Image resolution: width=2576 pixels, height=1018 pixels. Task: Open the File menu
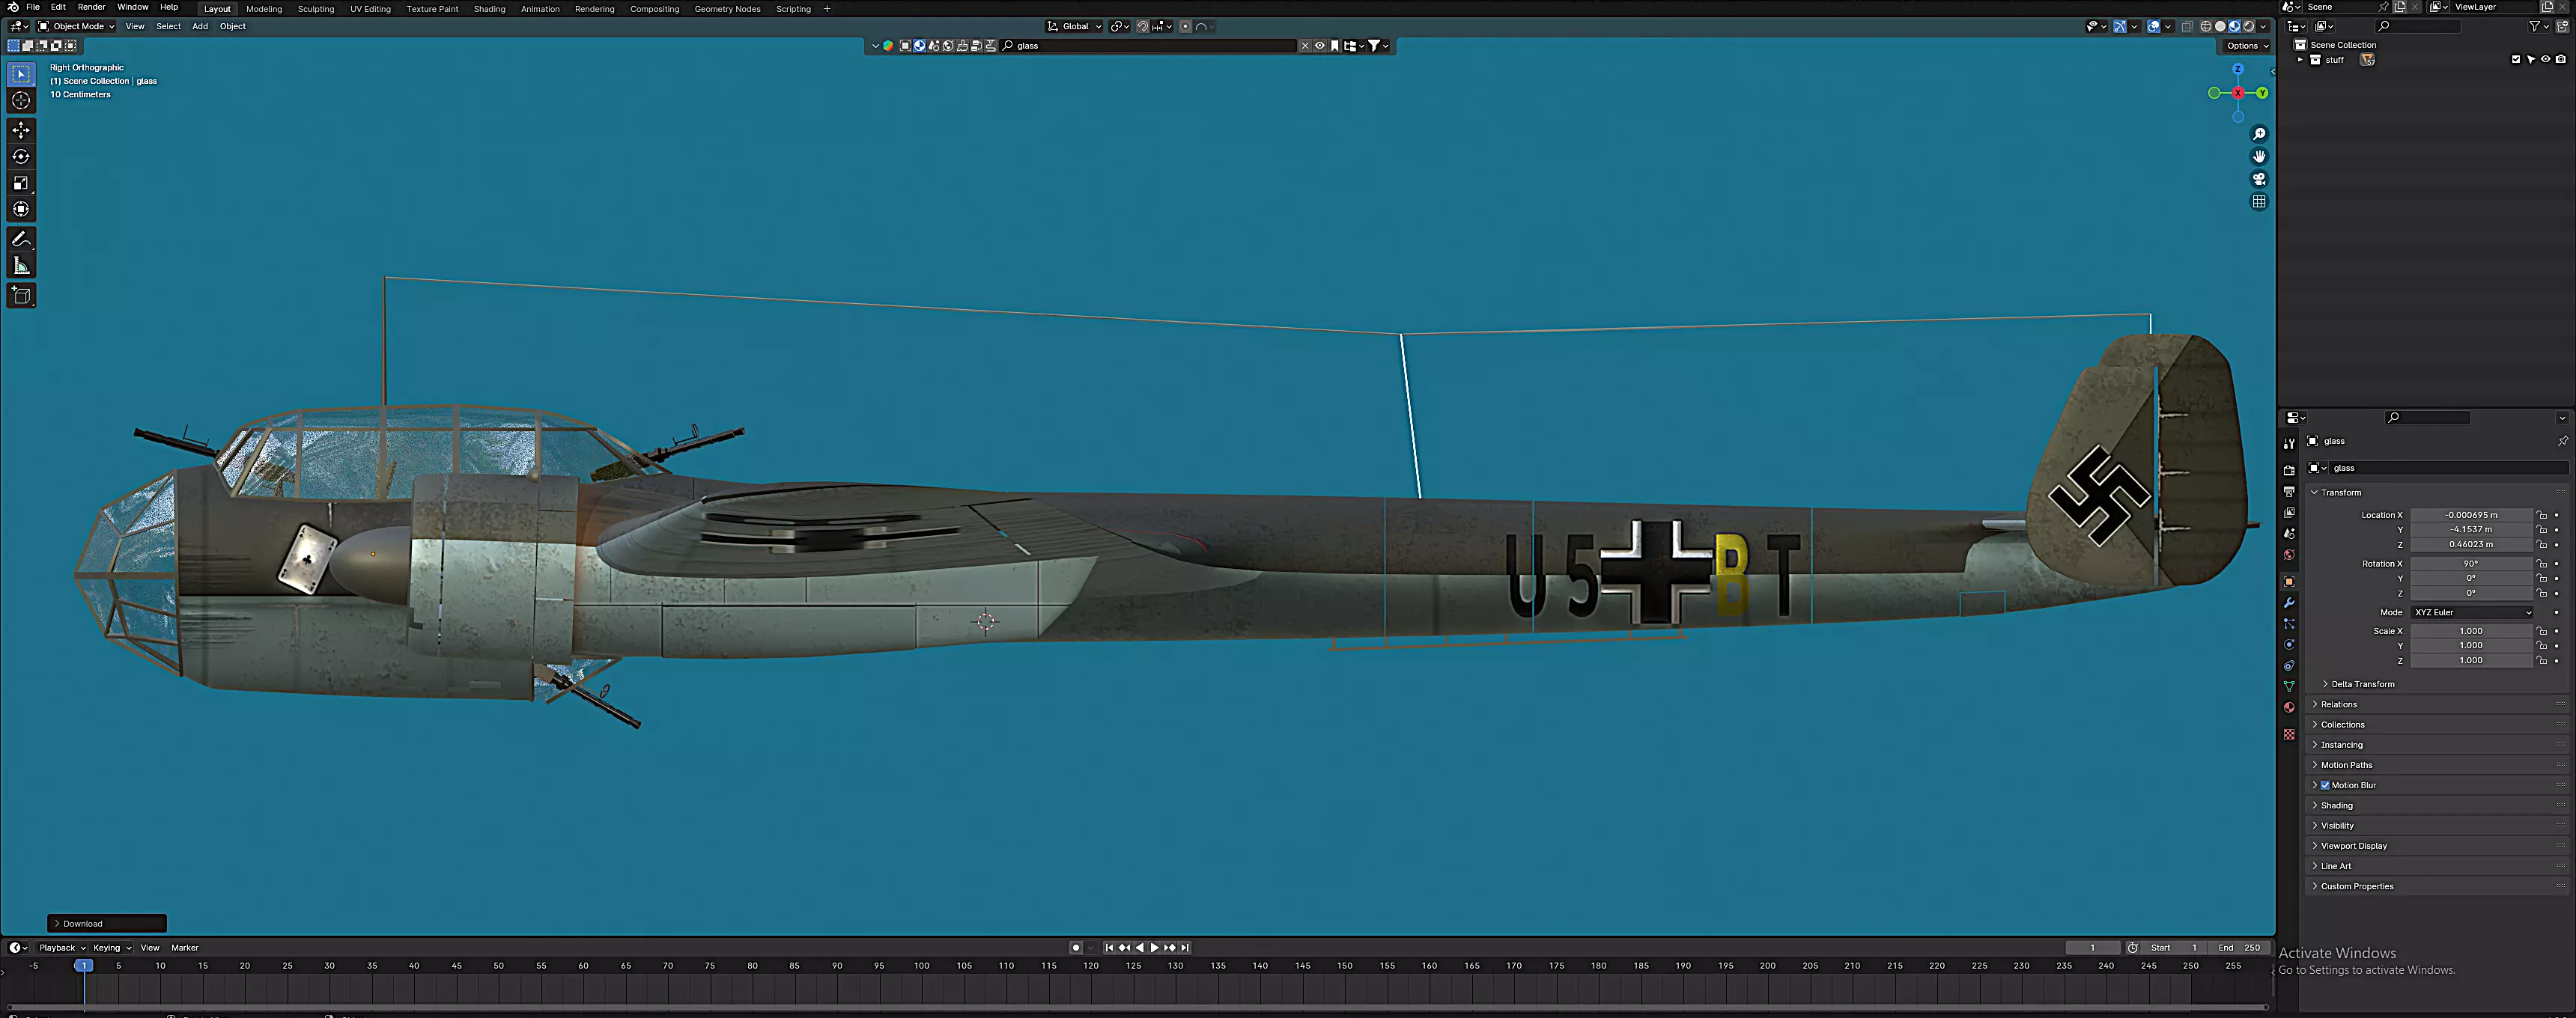click(x=33, y=7)
